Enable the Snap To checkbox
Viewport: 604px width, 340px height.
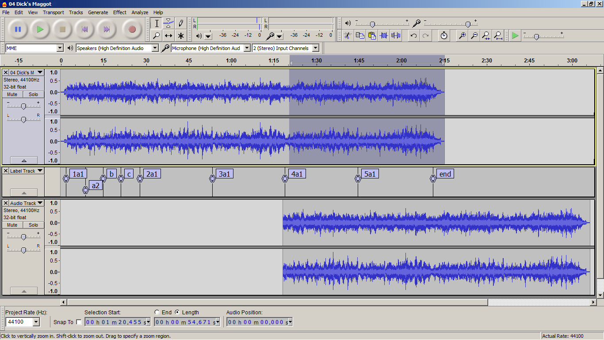79,322
